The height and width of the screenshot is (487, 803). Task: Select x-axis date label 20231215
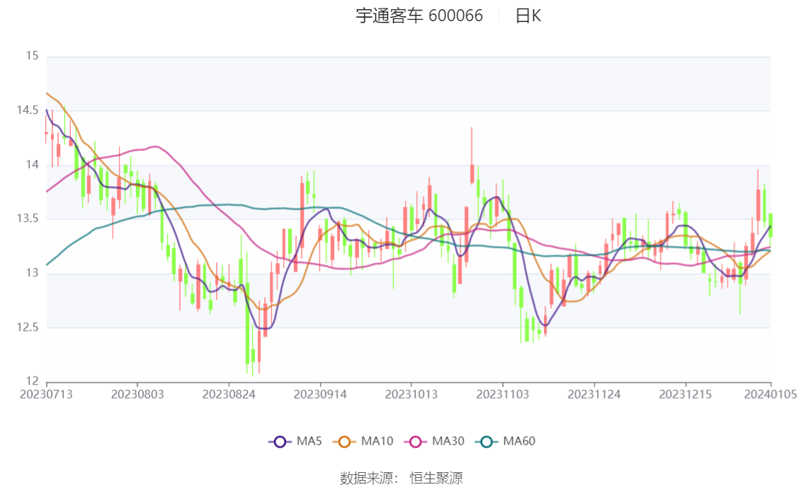685,394
